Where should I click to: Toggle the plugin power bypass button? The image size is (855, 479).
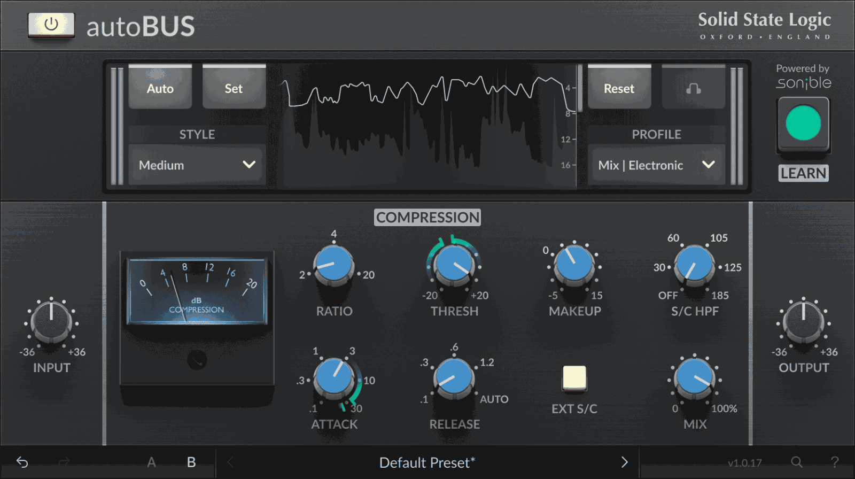51,25
